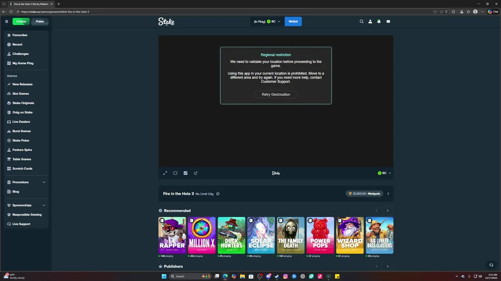The image size is (501, 281).
Task: Open the user account profile icon
Action: click(x=370, y=21)
